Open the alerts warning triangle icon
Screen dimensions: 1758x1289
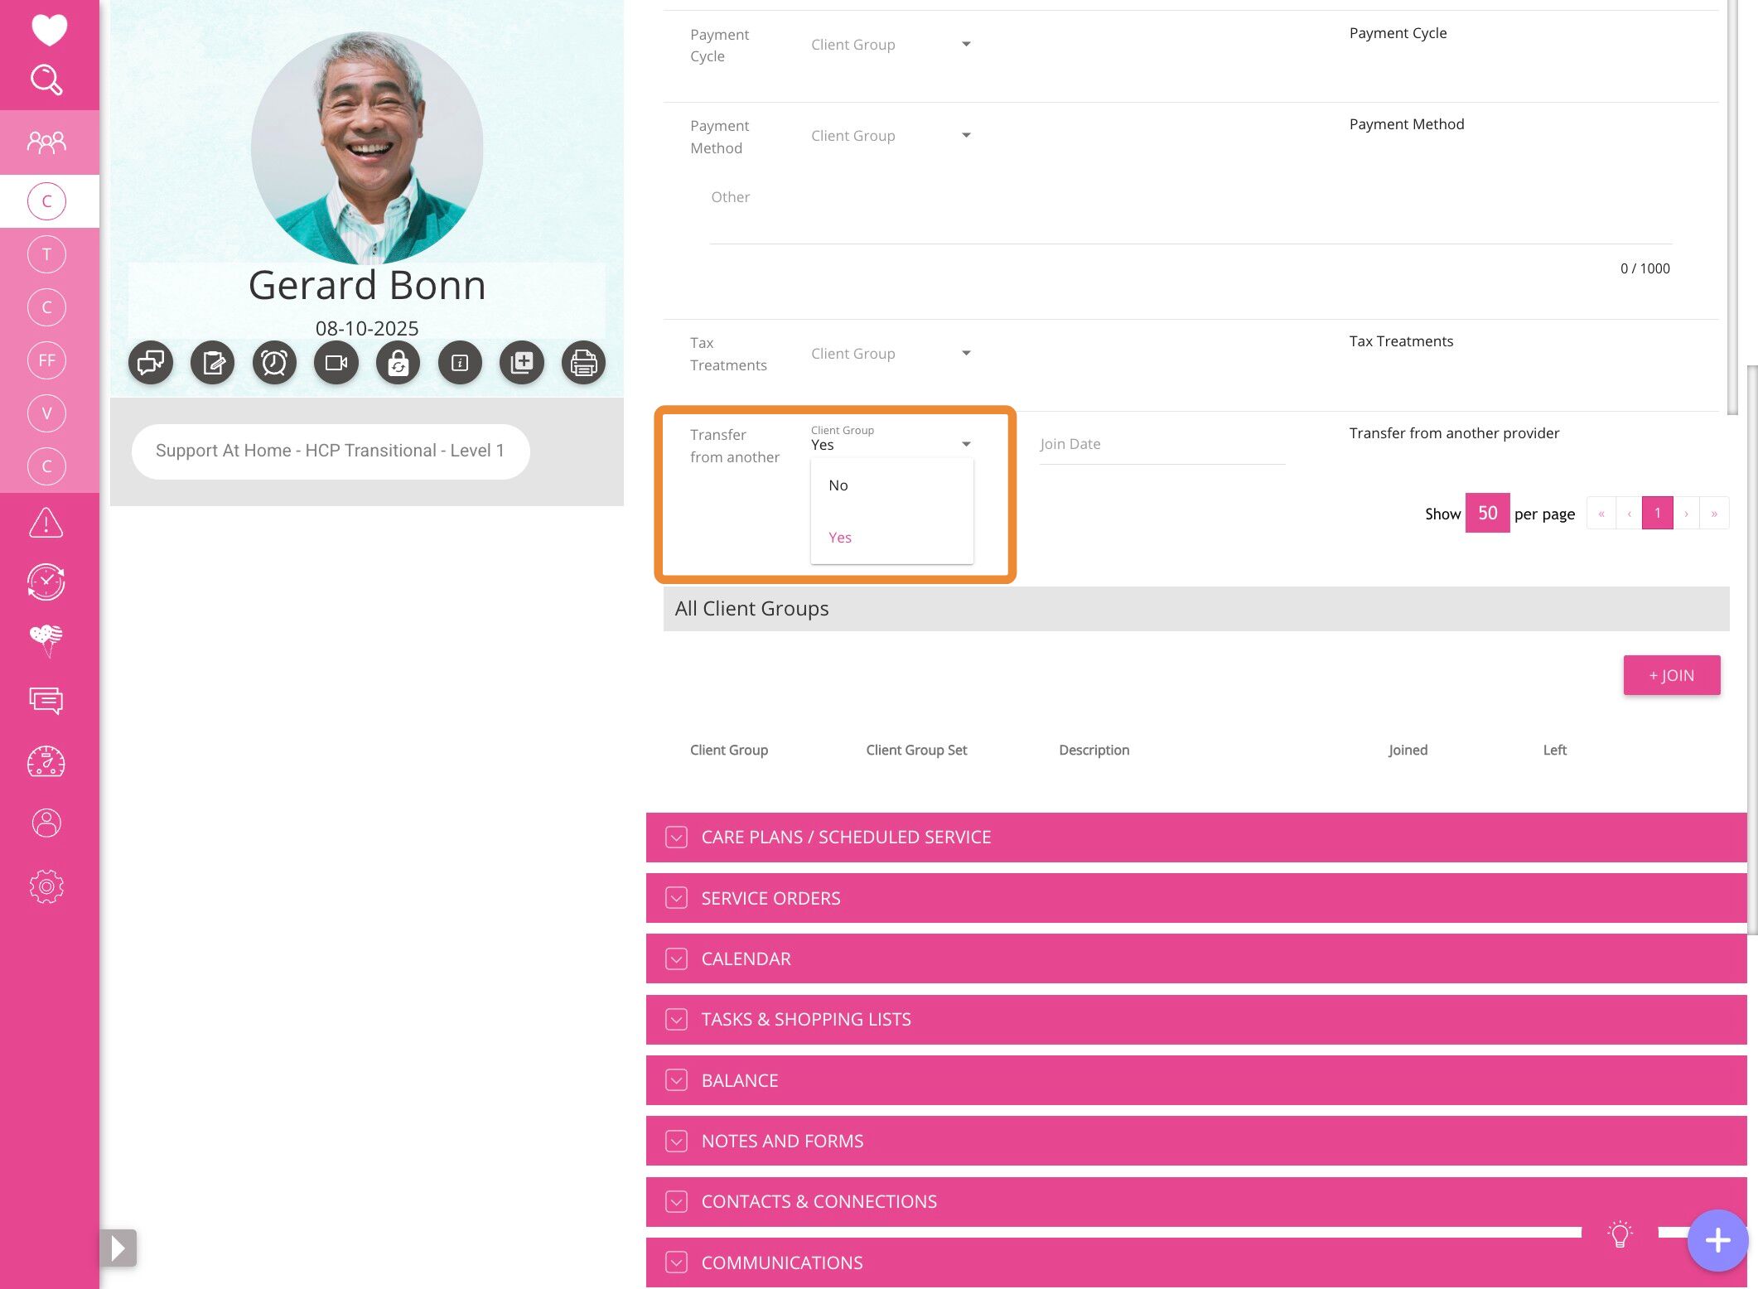(x=46, y=523)
